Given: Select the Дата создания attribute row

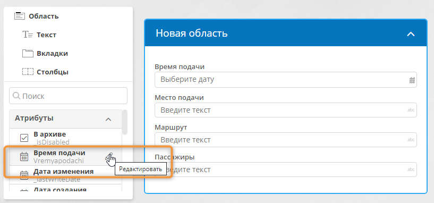Looking at the screenshot, I should (x=65, y=188).
